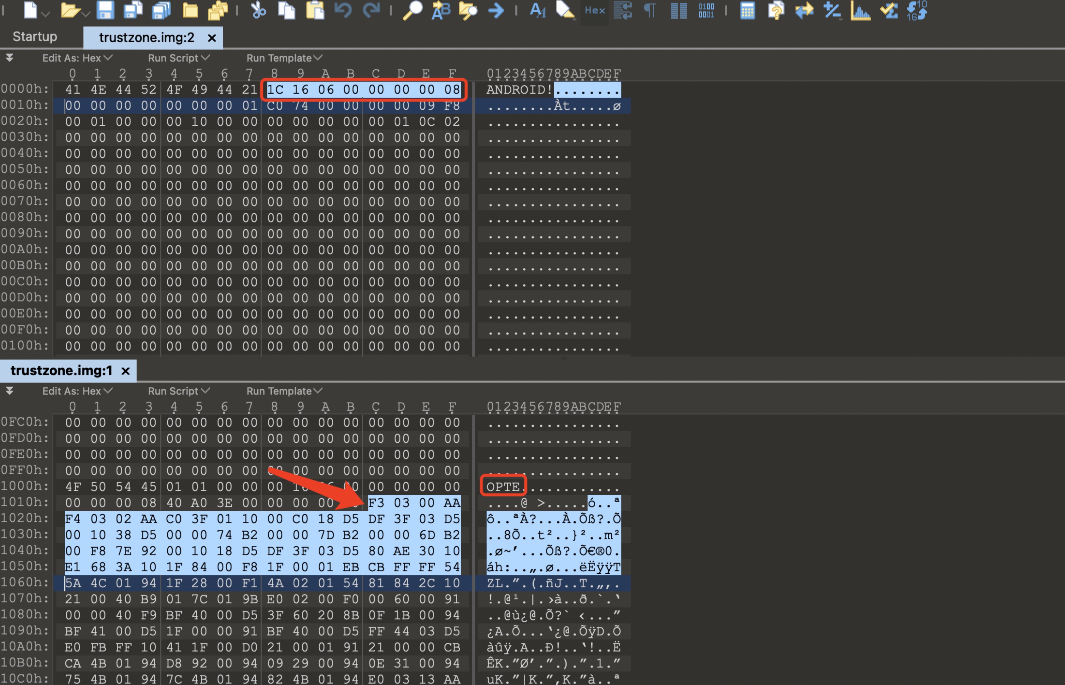This screenshot has width=1065, height=685.
Task: Select the trustzone.img:1 tab
Action: coord(61,371)
